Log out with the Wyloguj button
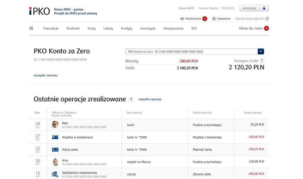The height and width of the screenshot is (179, 303). click(x=254, y=8)
